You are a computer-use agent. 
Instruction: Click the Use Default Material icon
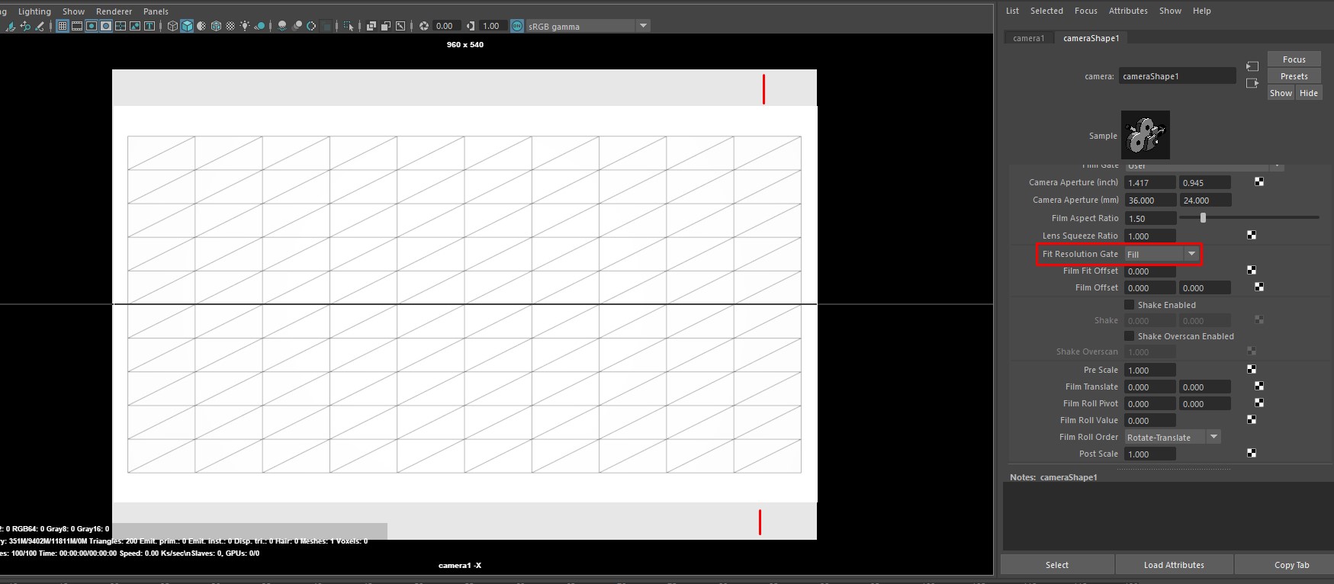(201, 26)
